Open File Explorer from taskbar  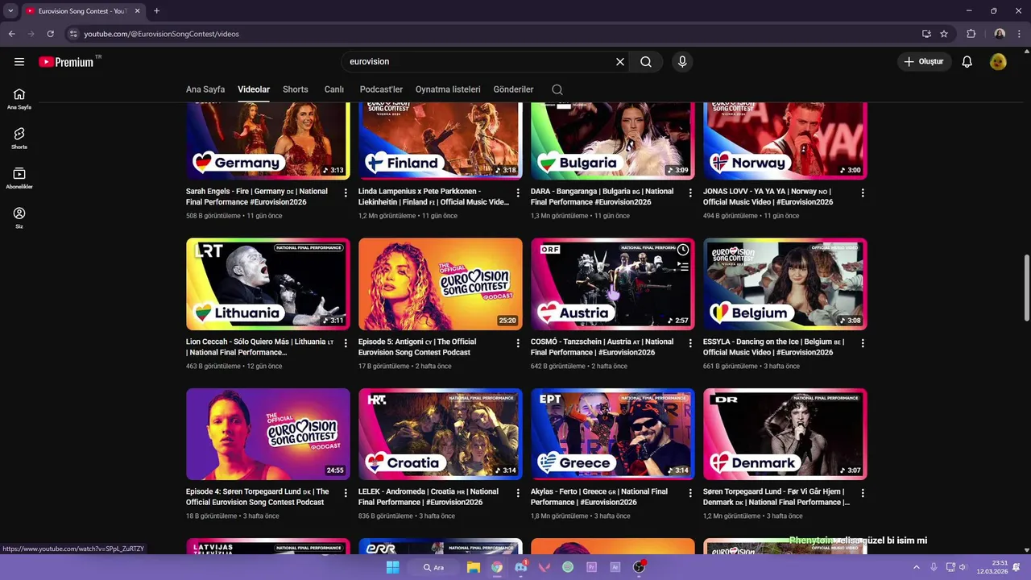point(474,567)
